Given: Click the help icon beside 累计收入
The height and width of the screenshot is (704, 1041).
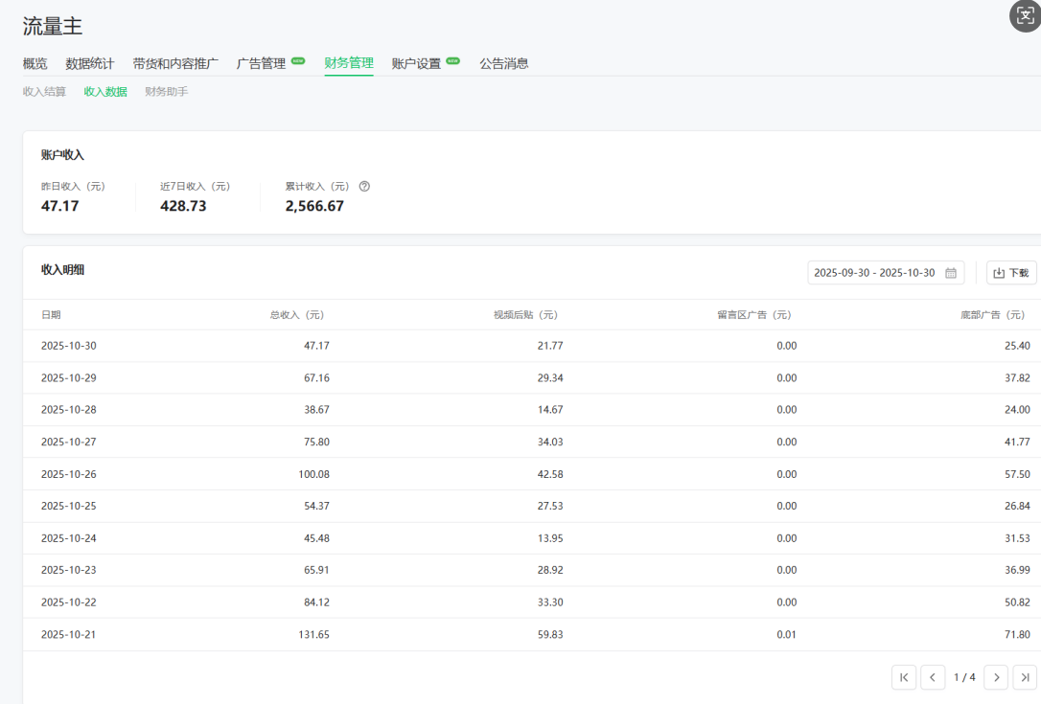Looking at the screenshot, I should pos(364,187).
